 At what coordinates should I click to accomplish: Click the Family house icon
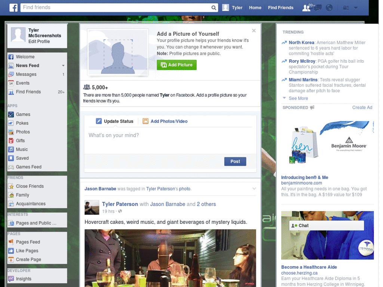tap(11, 195)
